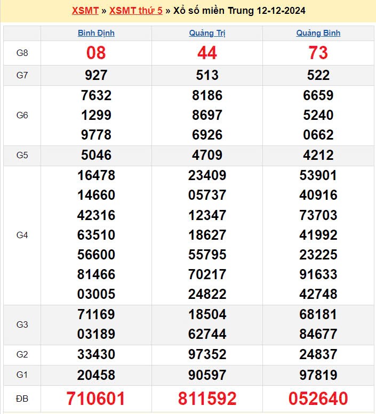Select the special prize number 052640

pyautogui.click(x=318, y=399)
